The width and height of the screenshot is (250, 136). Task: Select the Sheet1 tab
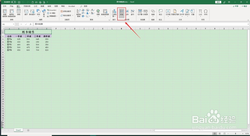pos(18,130)
